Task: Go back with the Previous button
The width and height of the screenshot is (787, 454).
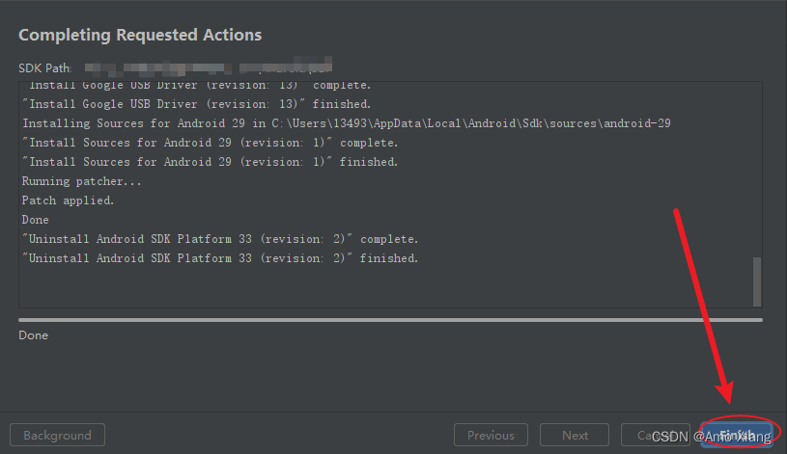Action: pyautogui.click(x=491, y=435)
